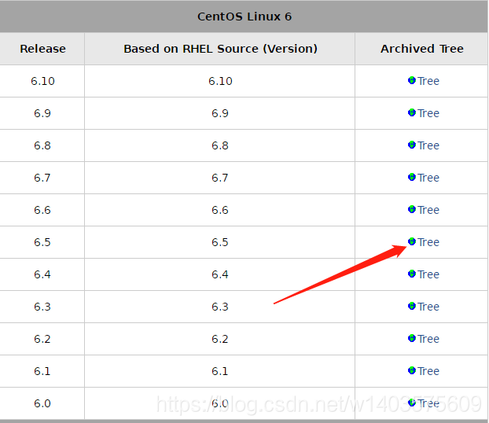Click RHEL source version 6.9 cell

[220, 113]
